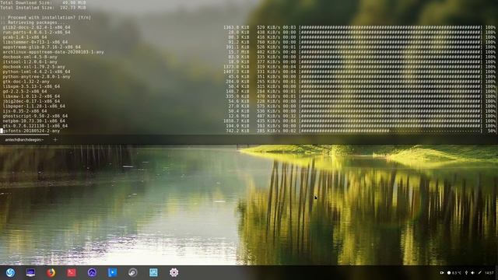Click the docbook-xsl-1.79.2-5-any package line
The image size is (498, 280).
(33, 67)
